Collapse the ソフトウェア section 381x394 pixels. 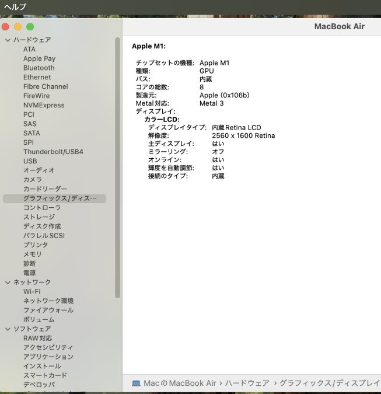tap(8, 329)
